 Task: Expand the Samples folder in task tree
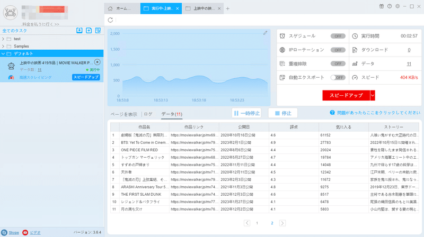point(3,46)
